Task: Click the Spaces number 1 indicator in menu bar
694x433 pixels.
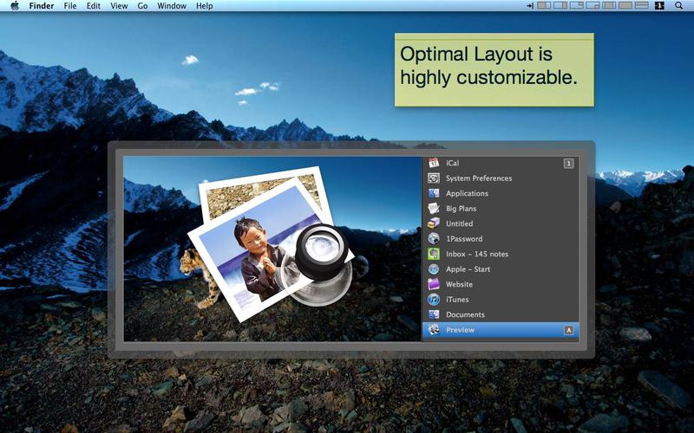Action: (x=659, y=6)
